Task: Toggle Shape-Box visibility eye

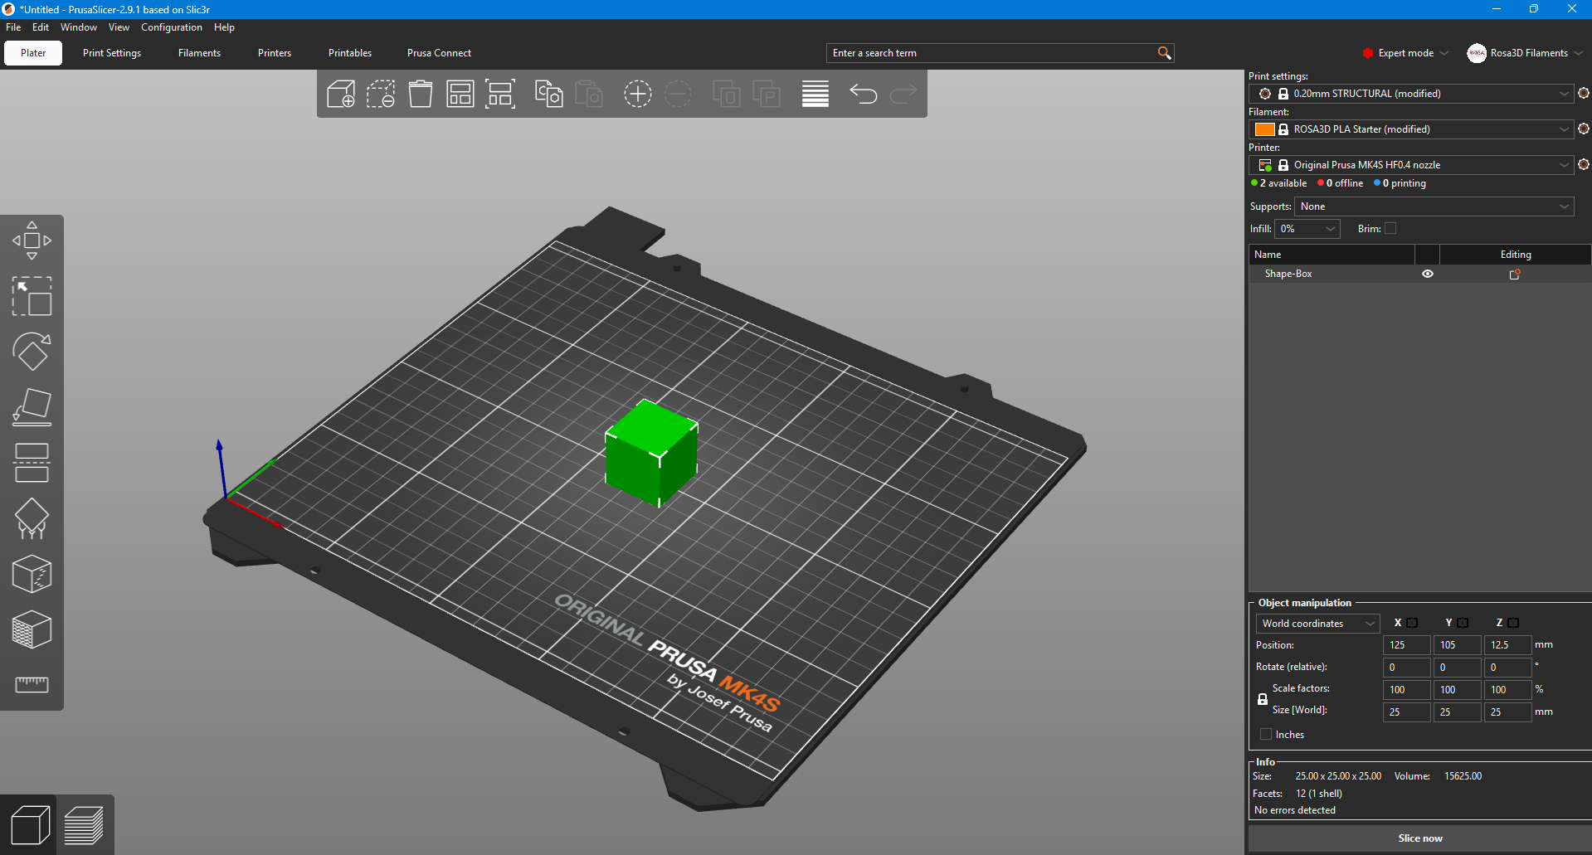Action: (1428, 274)
